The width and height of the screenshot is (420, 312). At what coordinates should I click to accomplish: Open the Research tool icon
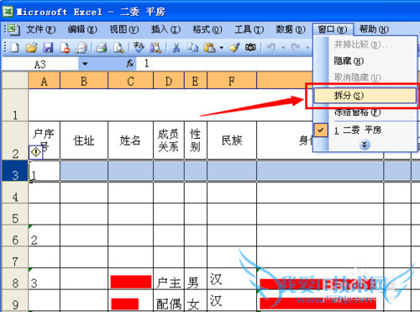click(x=155, y=48)
